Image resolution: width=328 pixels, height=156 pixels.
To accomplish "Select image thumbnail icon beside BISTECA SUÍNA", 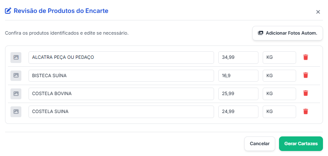I will tap(16, 75).
